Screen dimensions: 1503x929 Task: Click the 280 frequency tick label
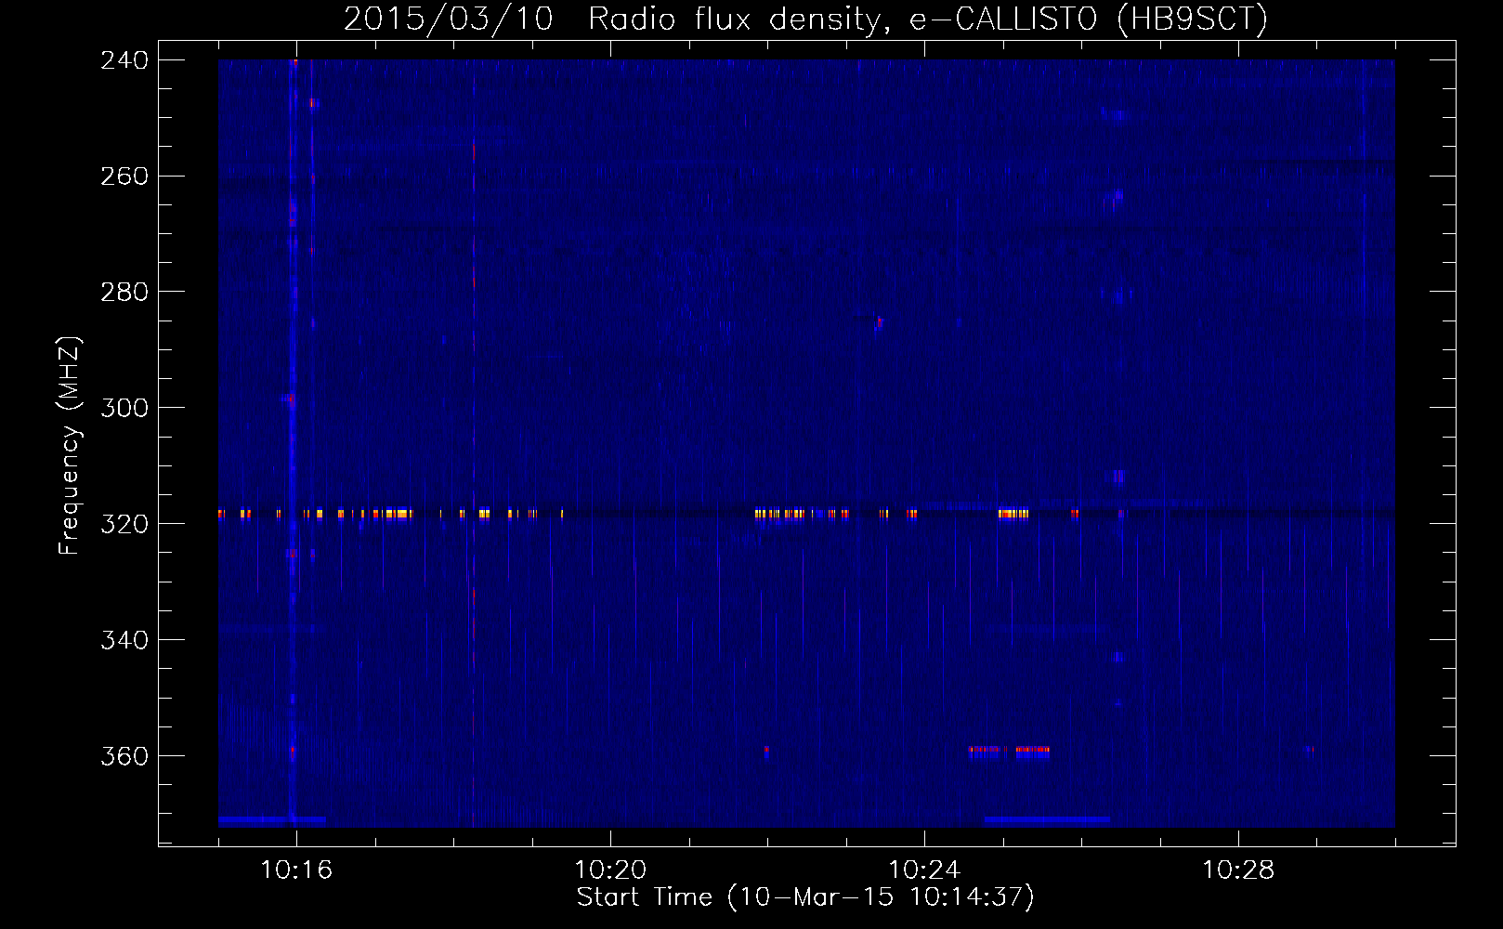point(124,293)
